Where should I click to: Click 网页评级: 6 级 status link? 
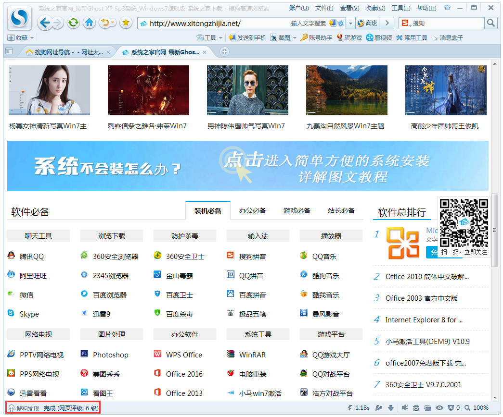point(78,408)
